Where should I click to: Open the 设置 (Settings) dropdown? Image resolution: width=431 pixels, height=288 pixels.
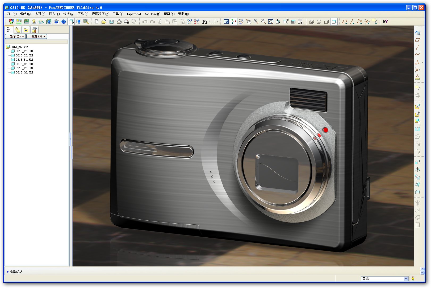point(37,36)
